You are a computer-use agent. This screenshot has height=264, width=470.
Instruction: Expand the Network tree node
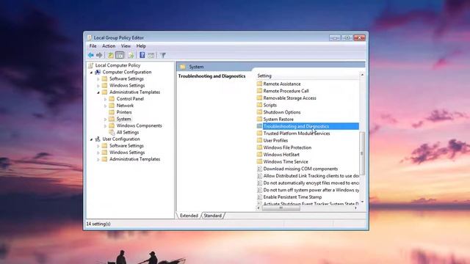(x=105, y=106)
